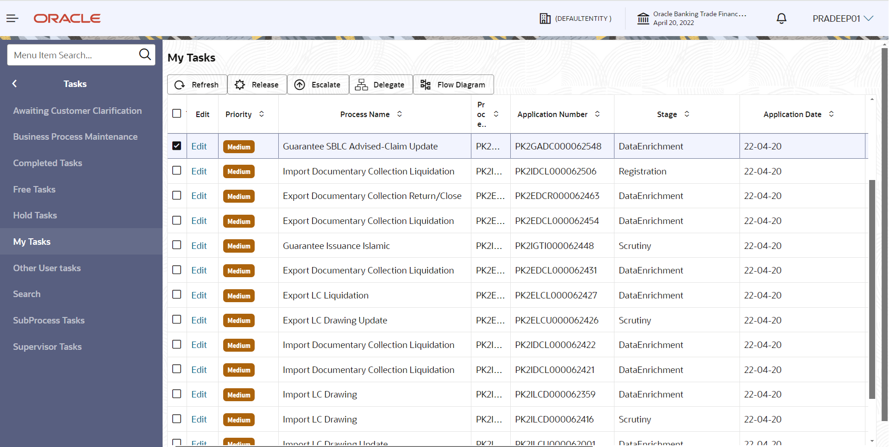Screen dimensions: 889x447
Task: Click the Escalate arrow icon
Action: 300,85
